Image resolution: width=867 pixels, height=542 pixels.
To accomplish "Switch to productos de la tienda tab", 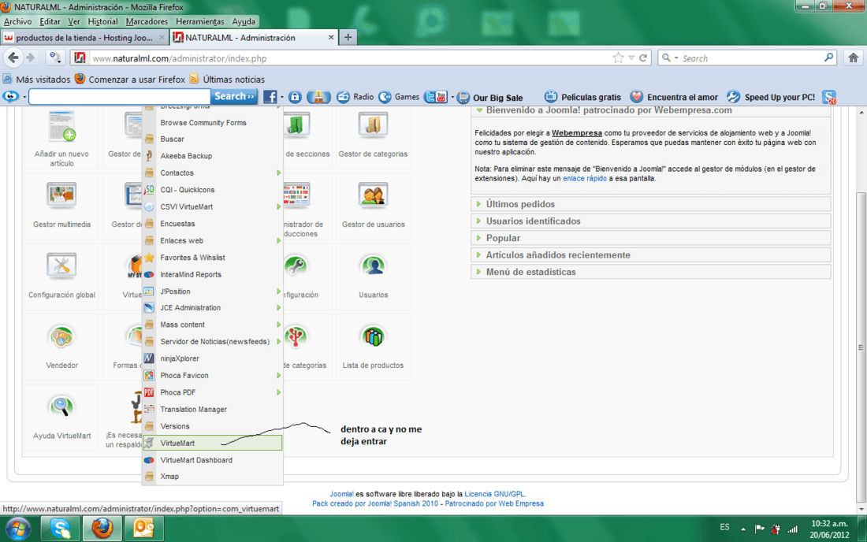I will tap(84, 38).
